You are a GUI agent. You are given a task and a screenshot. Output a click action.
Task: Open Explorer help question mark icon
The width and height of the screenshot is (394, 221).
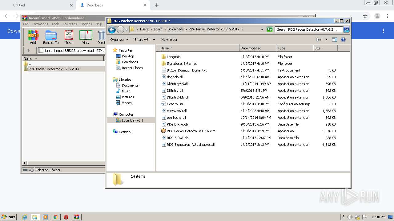click(343, 40)
